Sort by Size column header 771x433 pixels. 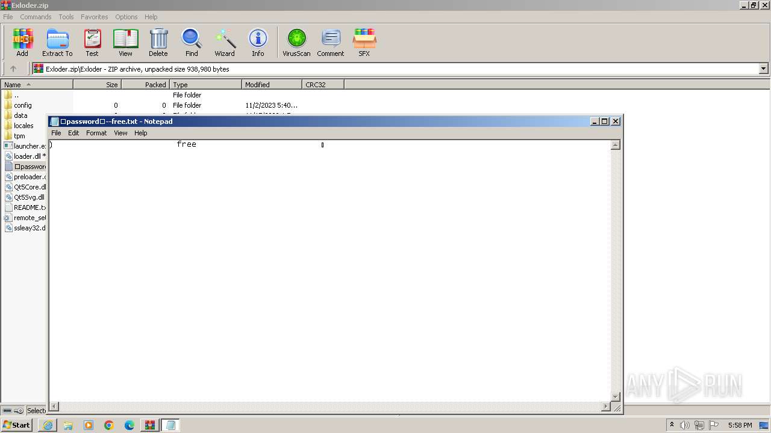(x=97, y=85)
